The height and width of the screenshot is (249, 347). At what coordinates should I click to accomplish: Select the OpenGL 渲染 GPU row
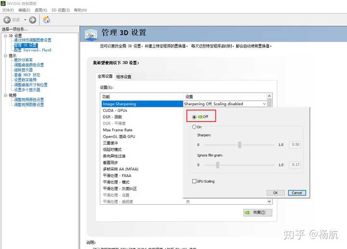[142, 137]
